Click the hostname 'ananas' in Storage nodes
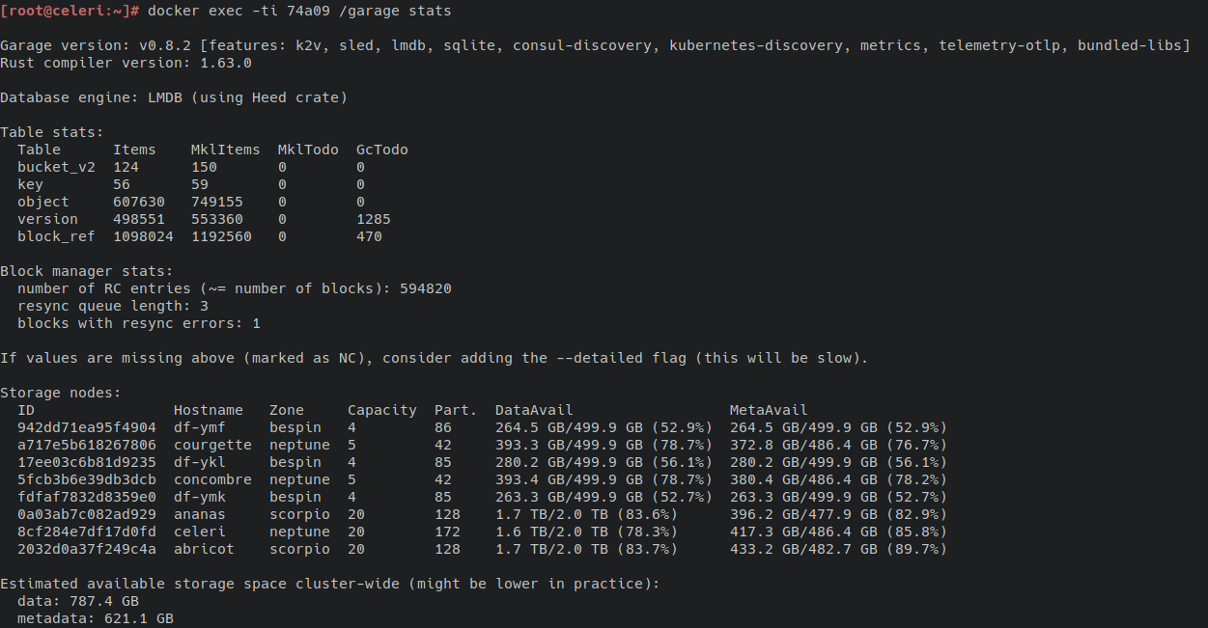Image resolution: width=1208 pixels, height=628 pixels. 200,514
